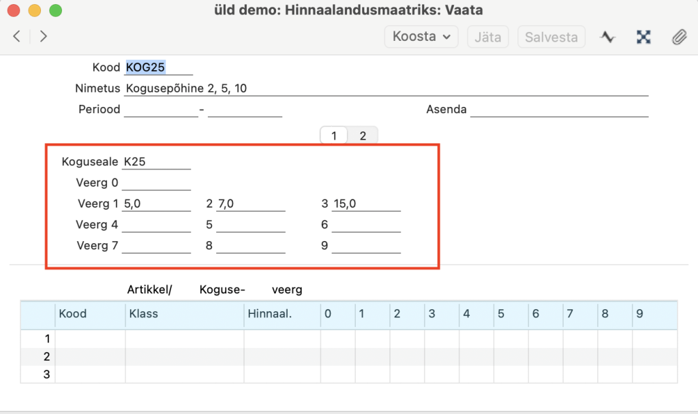
Task: Open the activity history waveform icon
Action: tap(607, 37)
